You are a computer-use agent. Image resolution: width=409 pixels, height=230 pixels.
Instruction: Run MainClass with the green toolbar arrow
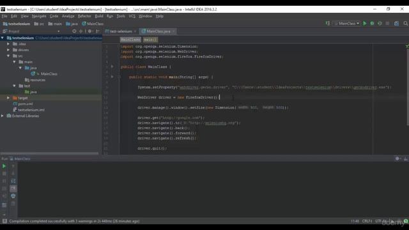tap(365, 24)
